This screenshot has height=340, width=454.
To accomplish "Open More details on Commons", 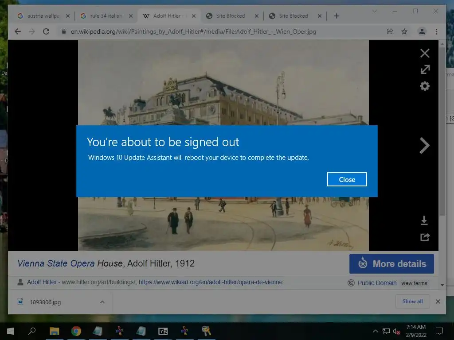I will pyautogui.click(x=391, y=264).
